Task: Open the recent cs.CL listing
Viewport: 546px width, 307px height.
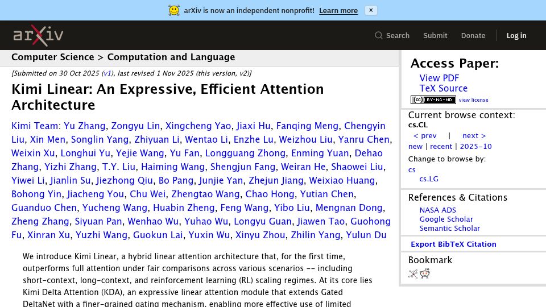Action: pyautogui.click(x=441, y=147)
